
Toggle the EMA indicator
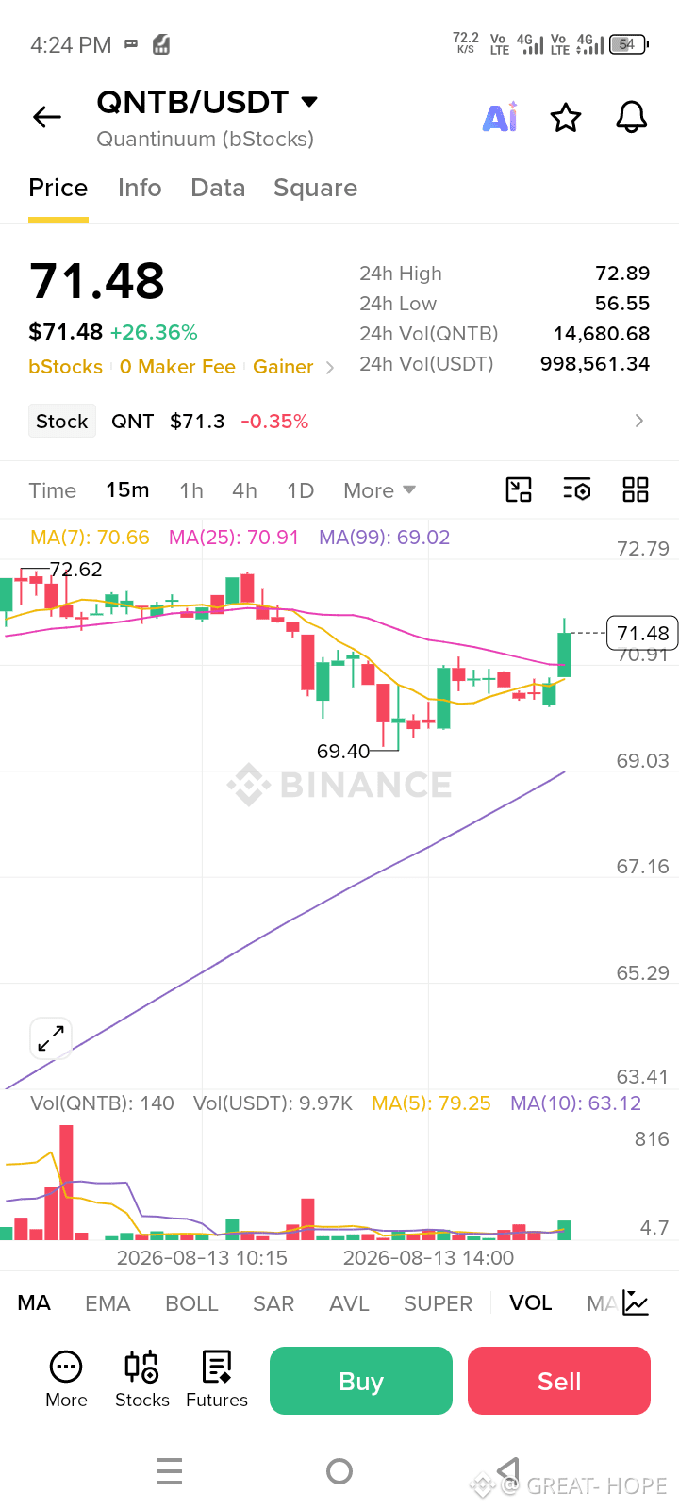[108, 1303]
